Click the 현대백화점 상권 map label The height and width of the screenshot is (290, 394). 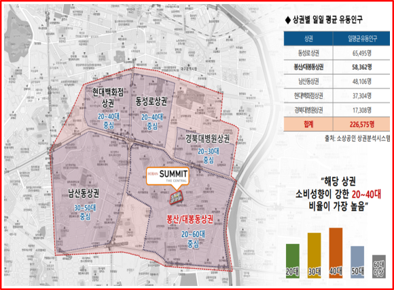(107, 98)
